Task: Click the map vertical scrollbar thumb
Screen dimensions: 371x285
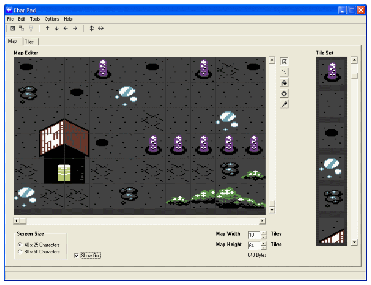Action: (272, 203)
